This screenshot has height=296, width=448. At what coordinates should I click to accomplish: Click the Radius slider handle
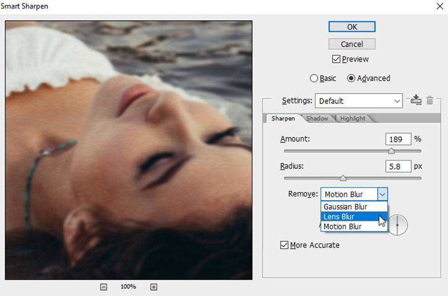tap(343, 178)
